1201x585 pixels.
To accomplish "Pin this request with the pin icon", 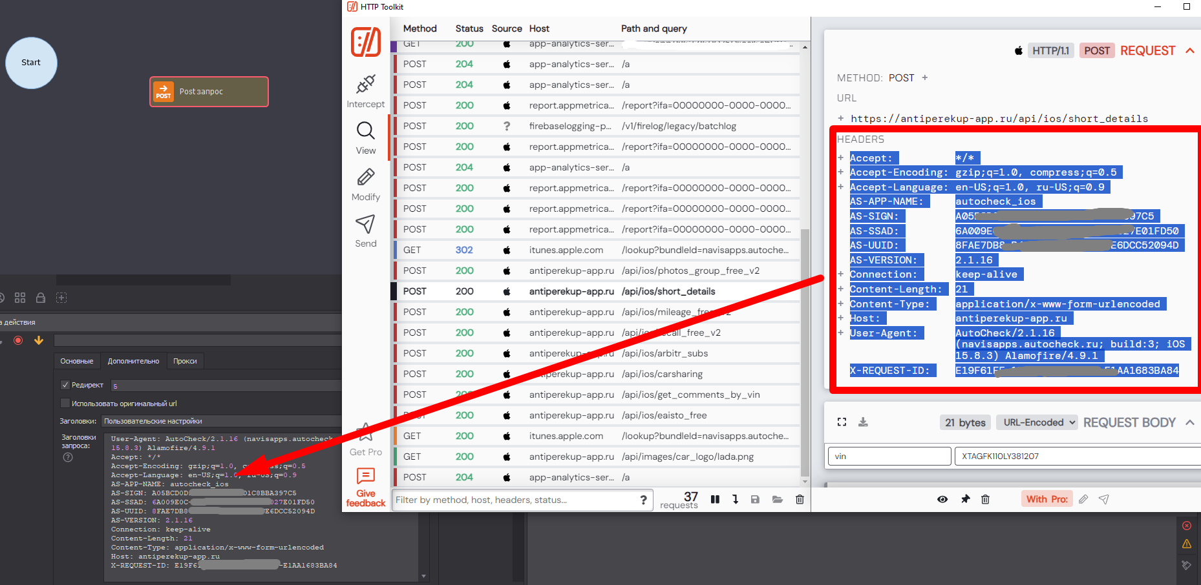I will (965, 499).
